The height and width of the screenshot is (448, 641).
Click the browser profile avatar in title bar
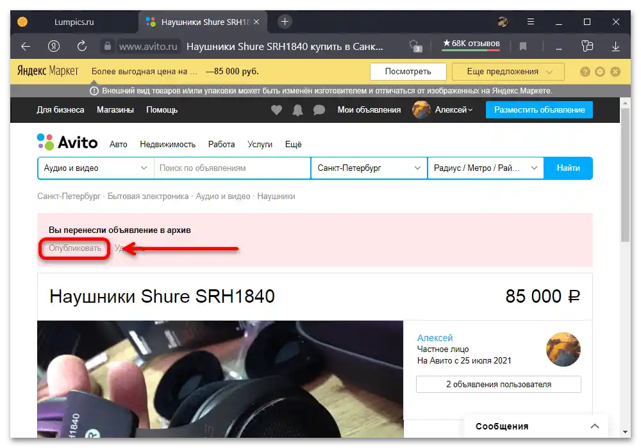(503, 22)
